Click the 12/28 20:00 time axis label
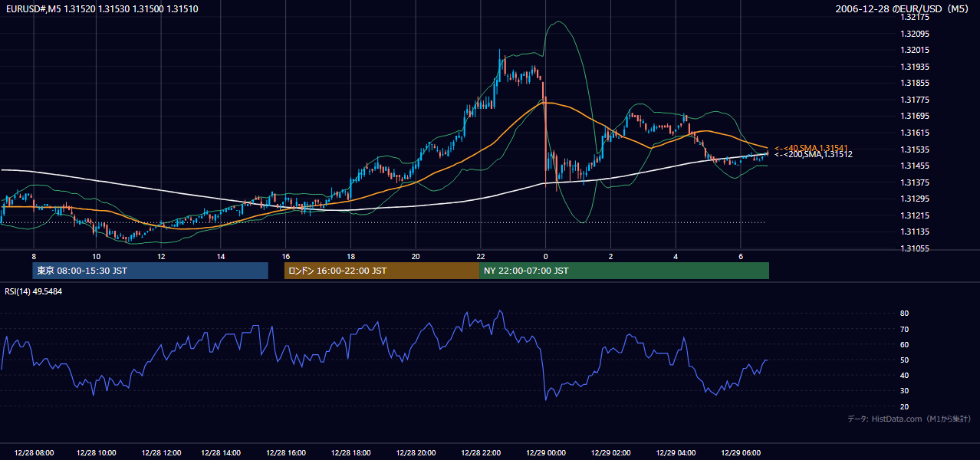 416,453
